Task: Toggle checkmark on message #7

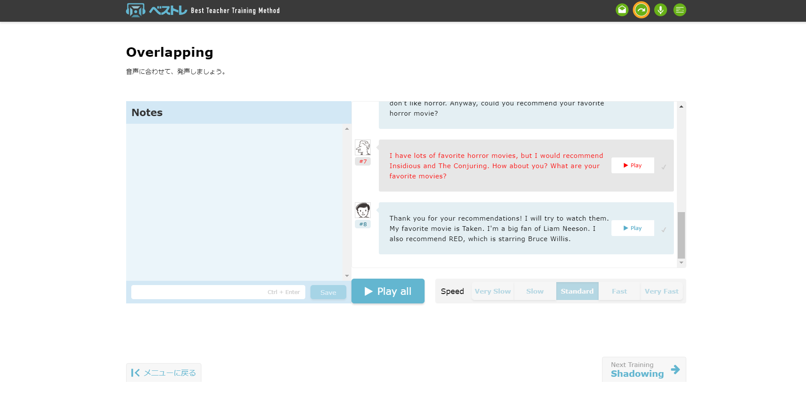Action: coord(664,167)
